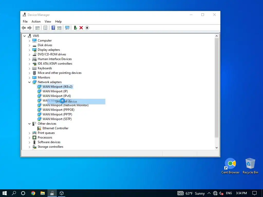This screenshot has height=197, width=263.
Task: Click the scrollbar down arrow
Action: (x=217, y=147)
